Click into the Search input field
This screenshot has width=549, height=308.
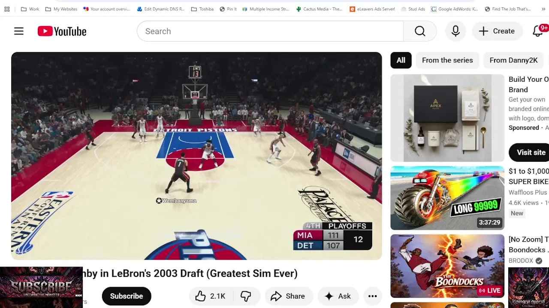(270, 31)
